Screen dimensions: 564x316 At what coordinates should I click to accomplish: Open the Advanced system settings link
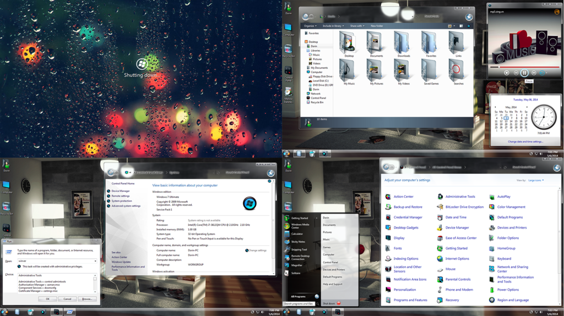coord(126,206)
